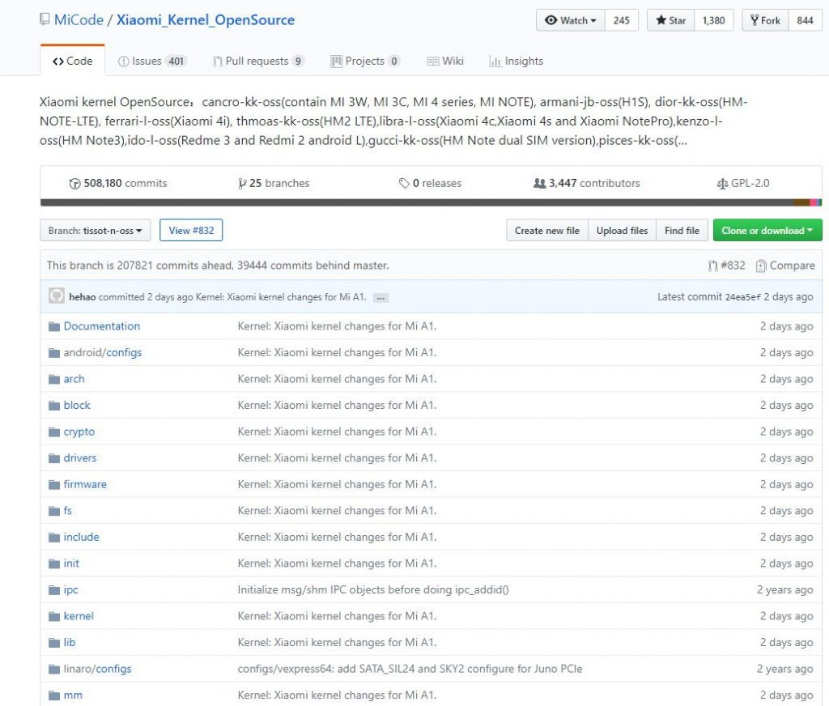Click Create new file button

coord(547,231)
